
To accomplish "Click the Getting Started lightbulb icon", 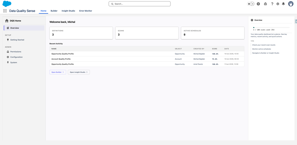I will click(x=8, y=40).
